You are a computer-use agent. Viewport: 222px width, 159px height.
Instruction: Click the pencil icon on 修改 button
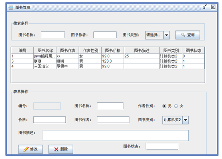coord(26,149)
